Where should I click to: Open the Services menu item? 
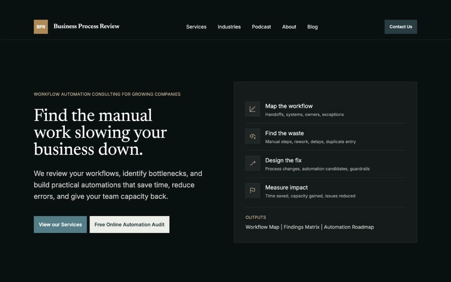(196, 27)
